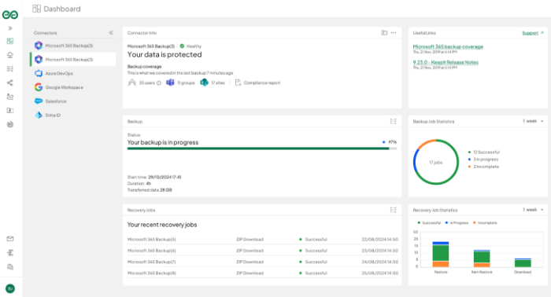Click the SharePoint icon for 17 sites

tap(204, 82)
